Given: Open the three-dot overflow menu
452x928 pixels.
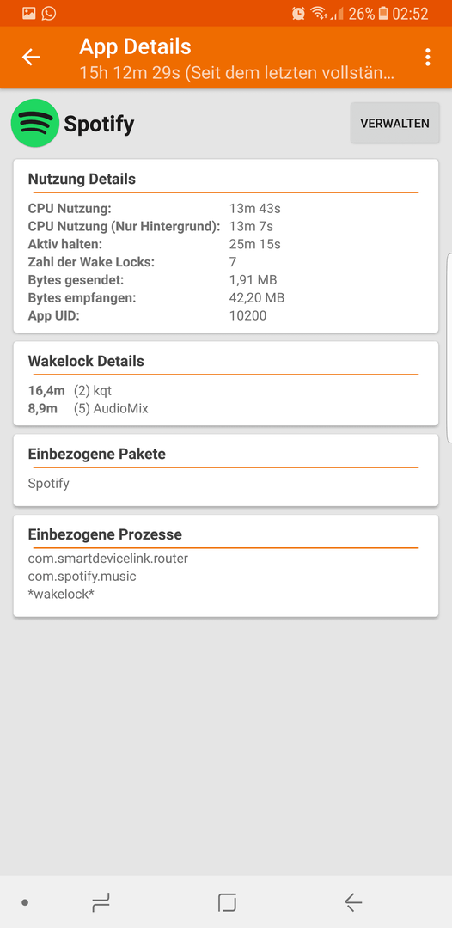Looking at the screenshot, I should click(x=427, y=58).
